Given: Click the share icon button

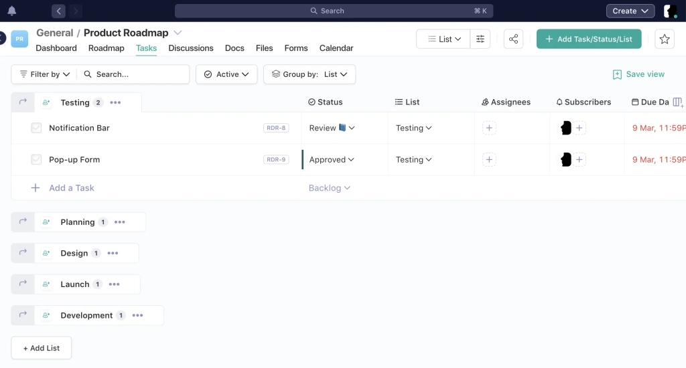Looking at the screenshot, I should [513, 39].
